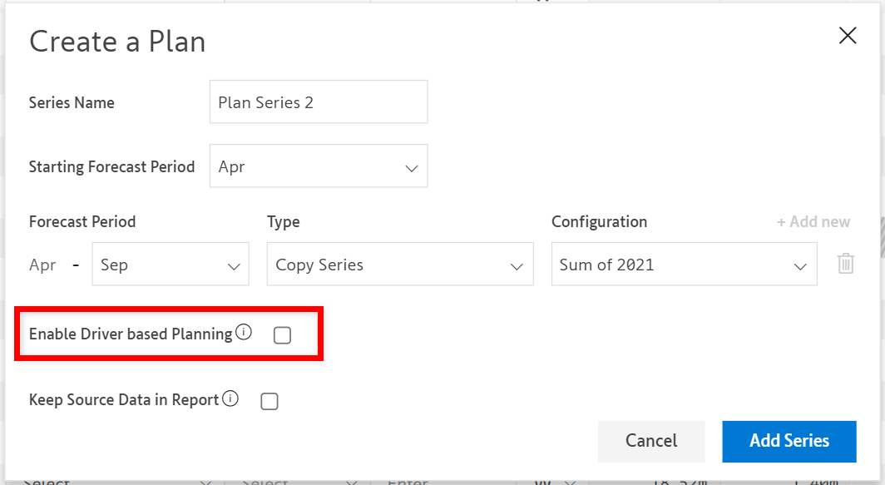885x485 pixels.
Task: Click the Create a Plan dialog title
Action: pos(117,42)
